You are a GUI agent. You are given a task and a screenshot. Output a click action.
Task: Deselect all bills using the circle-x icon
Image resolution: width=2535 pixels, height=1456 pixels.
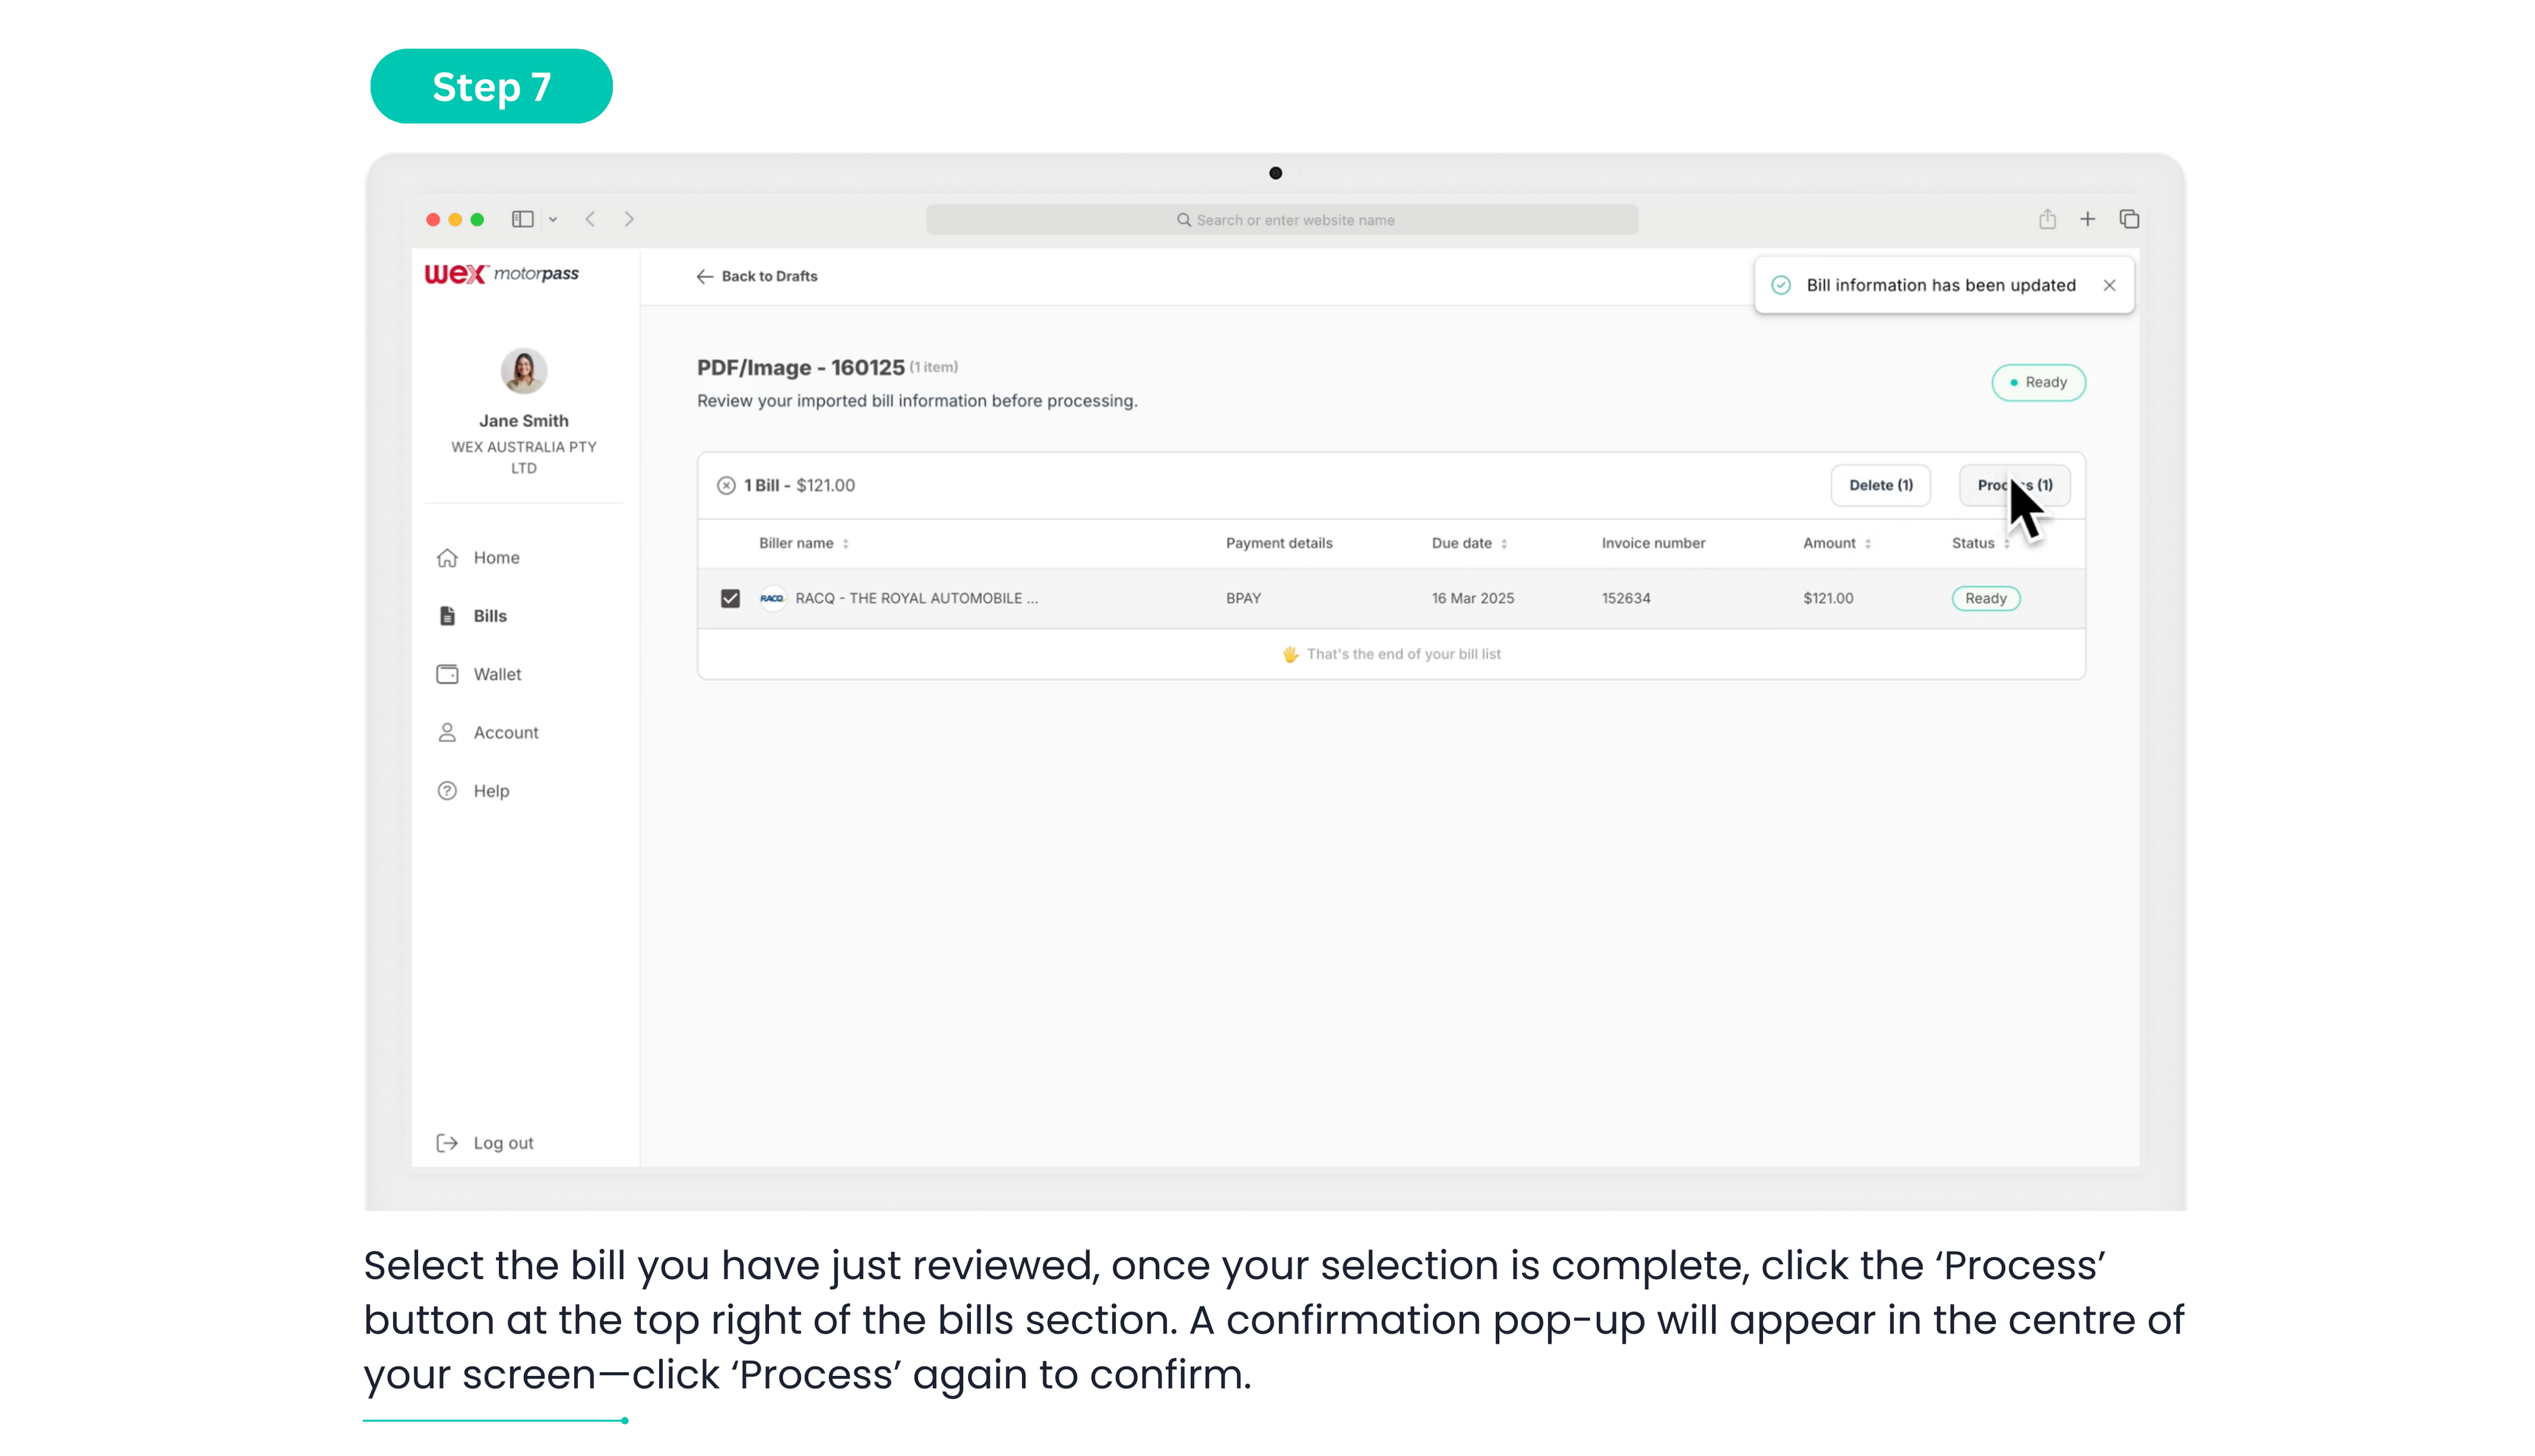click(x=726, y=485)
